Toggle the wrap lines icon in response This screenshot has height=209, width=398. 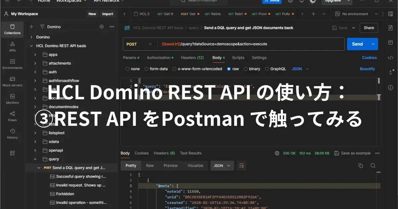pos(241,166)
